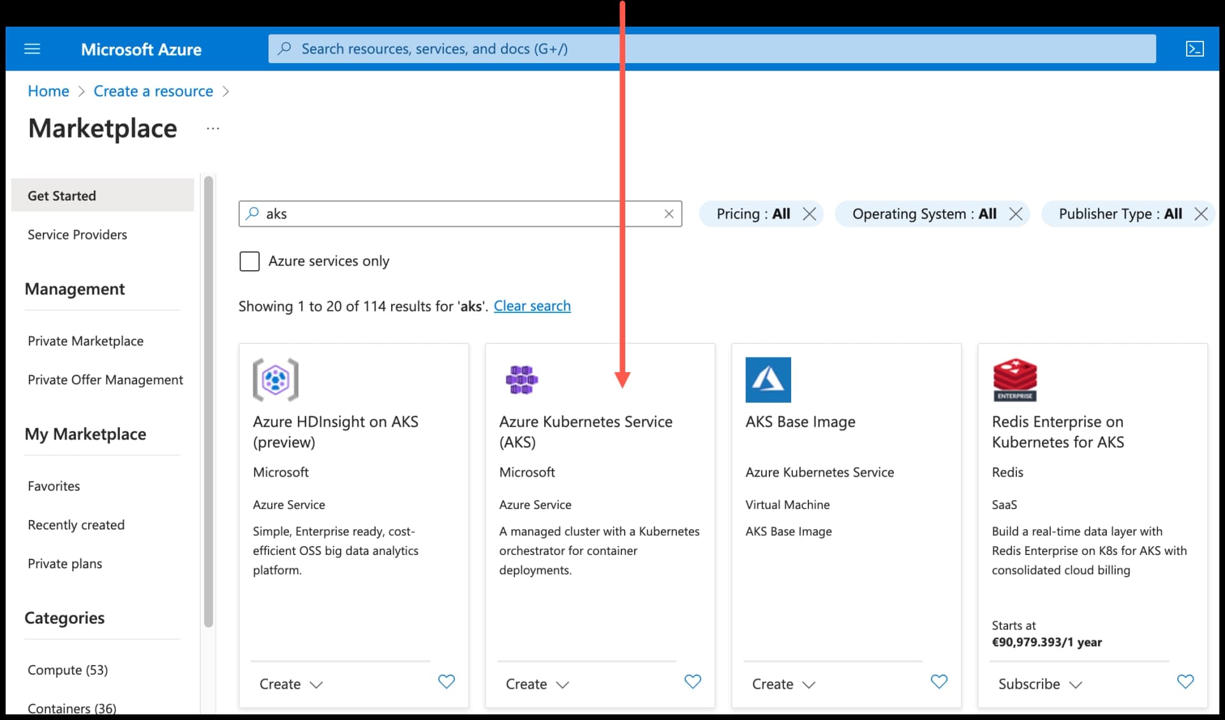Open Private plans in sidebar
1225x720 pixels.
tap(64, 564)
